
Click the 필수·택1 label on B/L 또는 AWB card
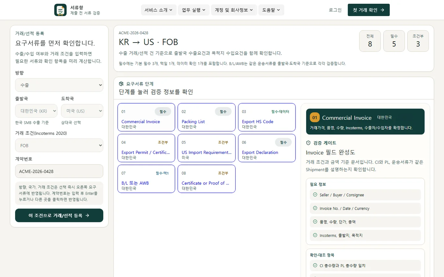(162, 173)
